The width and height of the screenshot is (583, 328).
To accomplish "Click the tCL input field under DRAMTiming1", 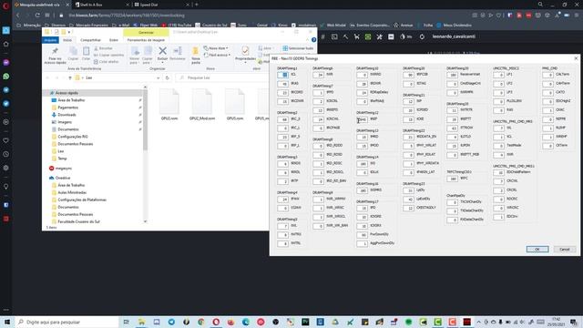I will [282, 75].
